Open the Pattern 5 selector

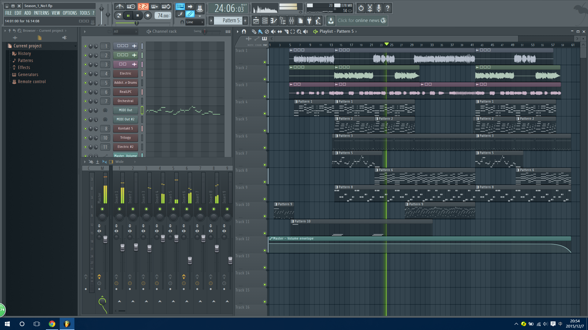point(228,20)
